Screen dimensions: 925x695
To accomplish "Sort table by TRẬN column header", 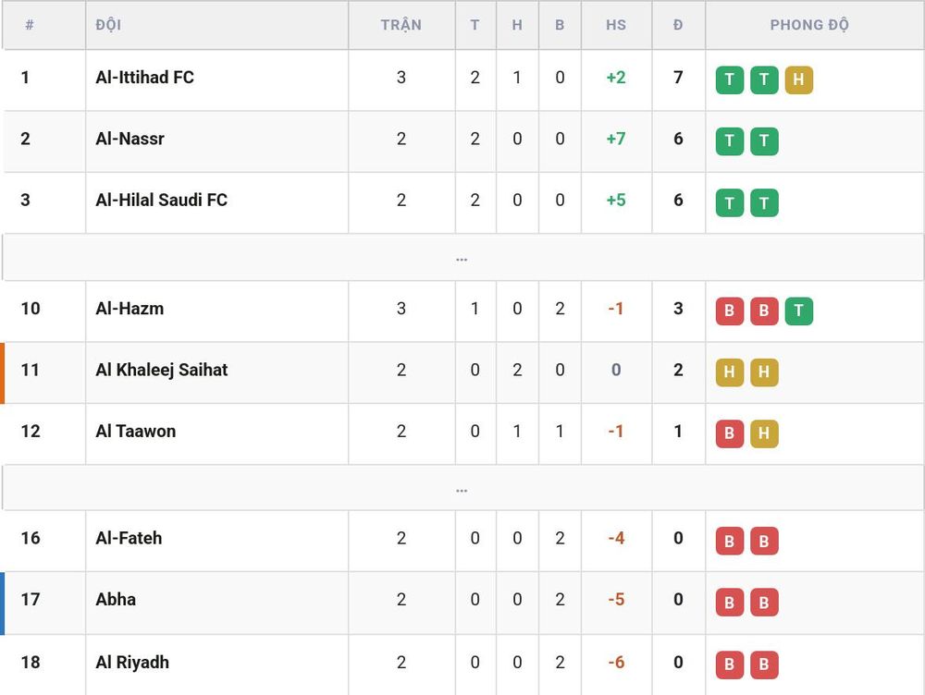I will [x=401, y=25].
